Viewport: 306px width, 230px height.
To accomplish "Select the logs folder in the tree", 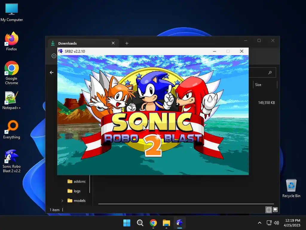I will [74, 191].
